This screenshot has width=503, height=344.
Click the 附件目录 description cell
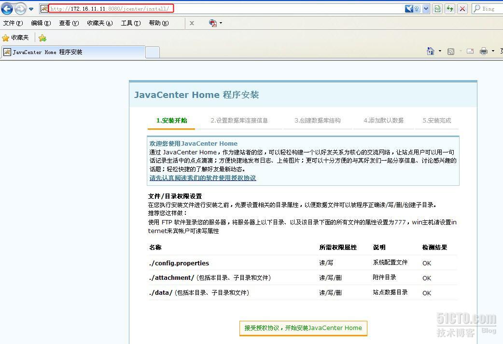click(384, 277)
